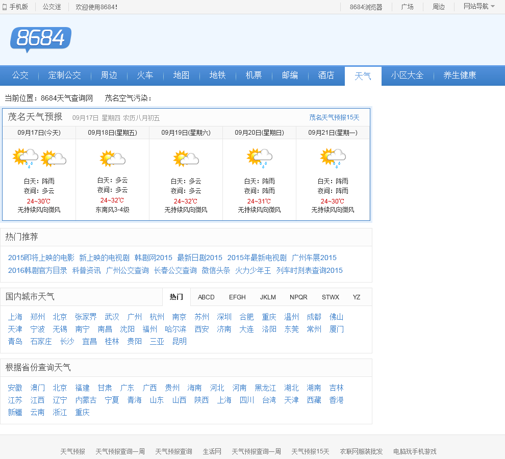Select the 热门 city tab
This screenshot has height=459, width=505.
pyautogui.click(x=176, y=297)
